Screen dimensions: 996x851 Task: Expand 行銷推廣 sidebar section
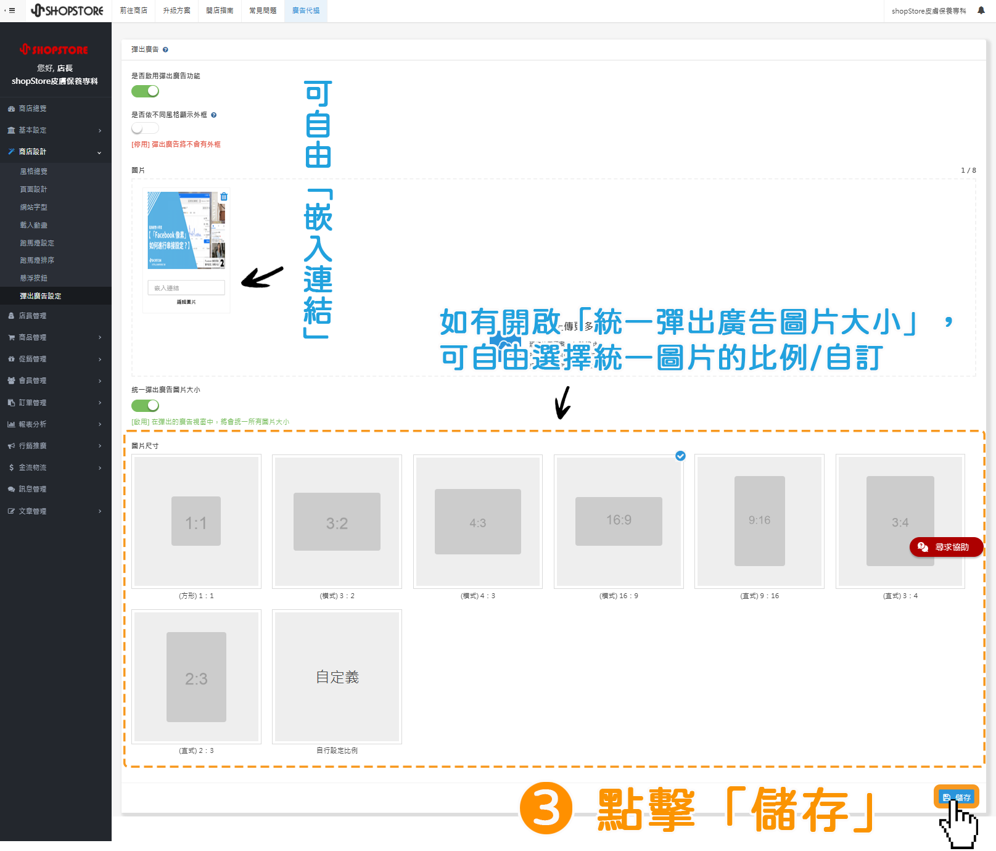56,446
